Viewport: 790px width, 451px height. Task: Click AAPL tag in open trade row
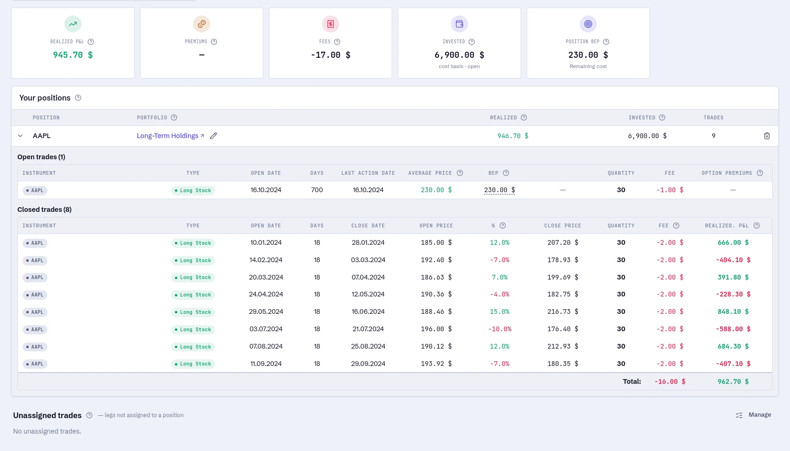[x=35, y=191]
